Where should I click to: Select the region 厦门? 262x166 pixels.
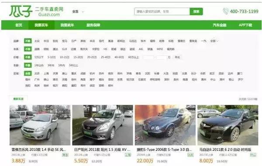pyautogui.click(x=240, y=73)
